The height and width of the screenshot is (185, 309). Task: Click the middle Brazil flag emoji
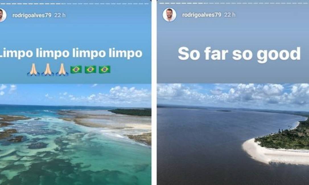pyautogui.click(x=90, y=70)
